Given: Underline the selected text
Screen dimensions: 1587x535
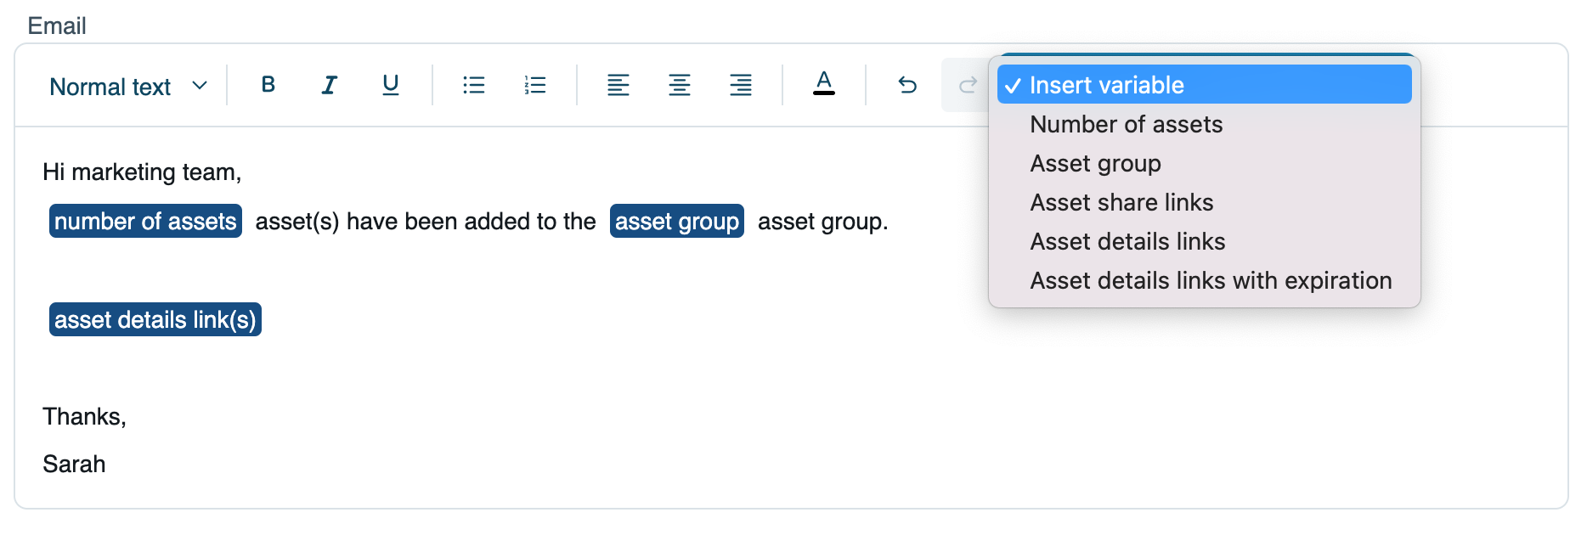Looking at the screenshot, I should (390, 85).
